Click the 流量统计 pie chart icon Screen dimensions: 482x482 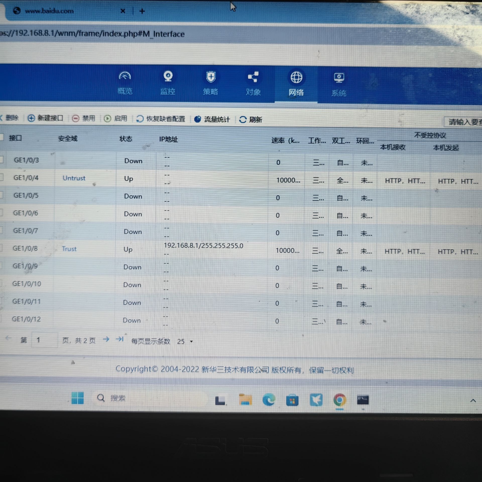198,119
